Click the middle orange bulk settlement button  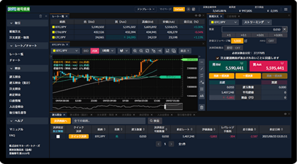pos(248,76)
